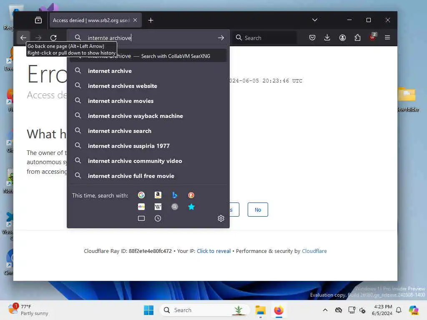This screenshot has height=320, width=427.
Task: Open the Cloudflare link in footer
Action: tap(314, 251)
